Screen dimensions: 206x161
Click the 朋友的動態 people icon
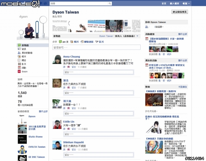(19, 53)
